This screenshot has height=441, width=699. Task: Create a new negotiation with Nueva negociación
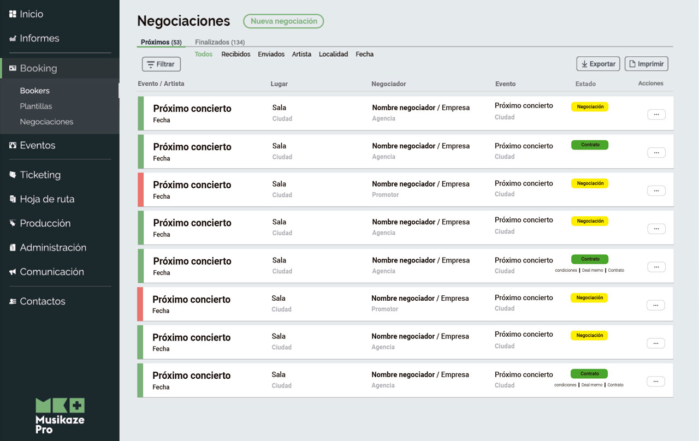pyautogui.click(x=283, y=21)
